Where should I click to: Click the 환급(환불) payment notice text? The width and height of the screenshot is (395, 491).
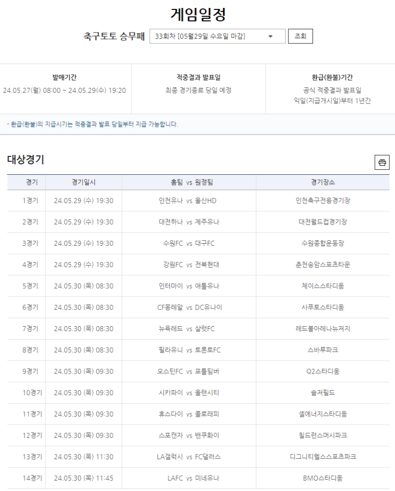pos(92,124)
